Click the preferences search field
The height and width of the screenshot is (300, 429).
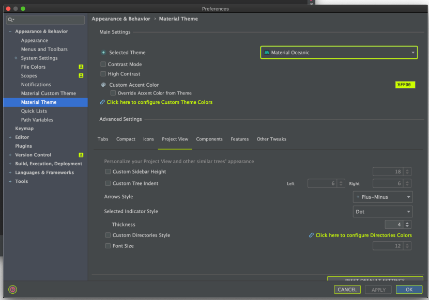45,20
